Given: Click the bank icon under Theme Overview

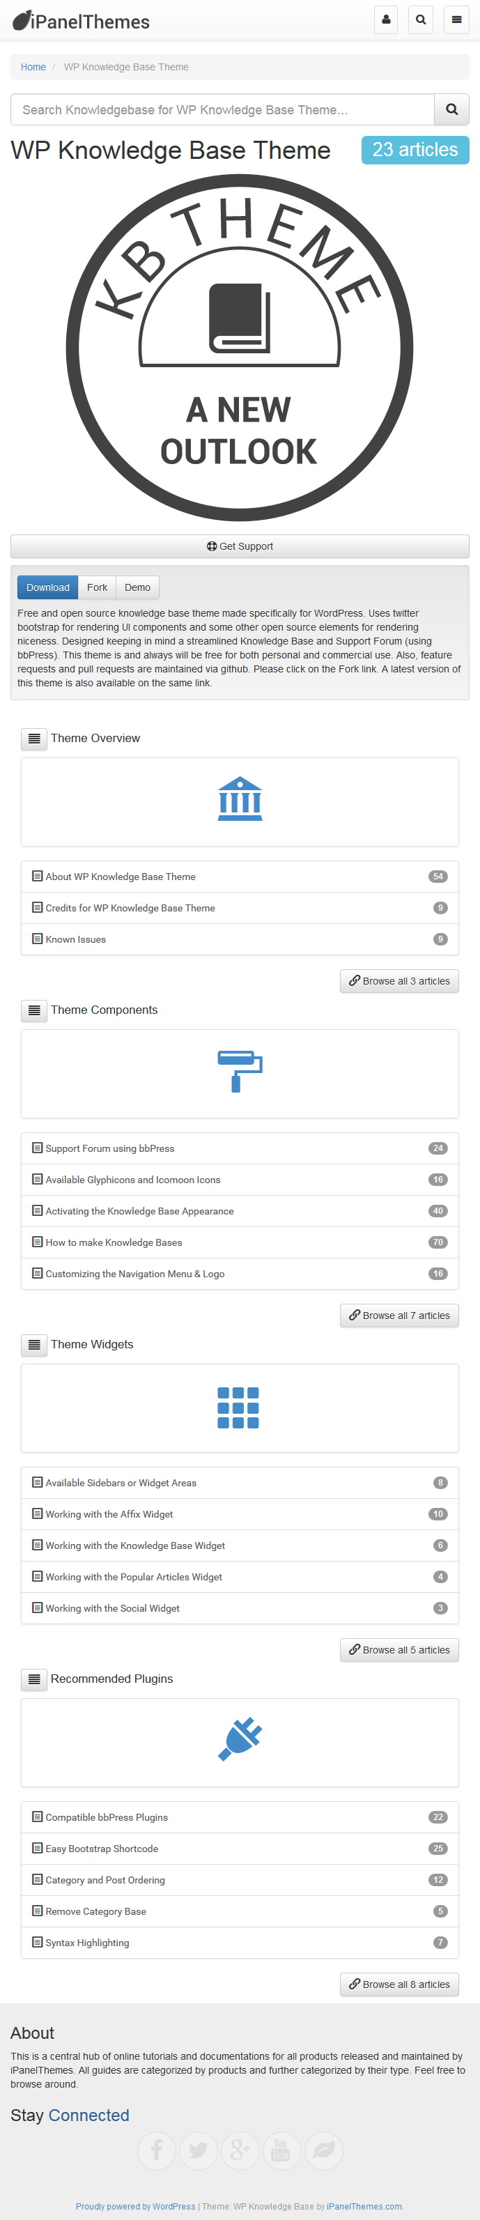Looking at the screenshot, I should click(240, 799).
